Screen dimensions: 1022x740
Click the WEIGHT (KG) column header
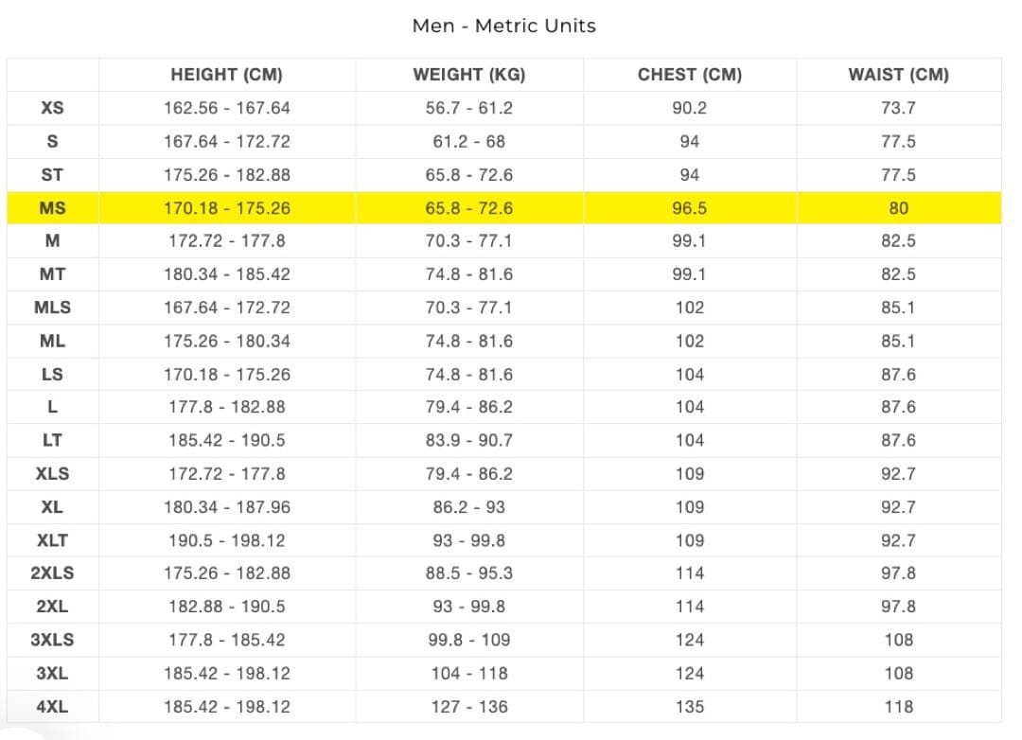tap(468, 75)
